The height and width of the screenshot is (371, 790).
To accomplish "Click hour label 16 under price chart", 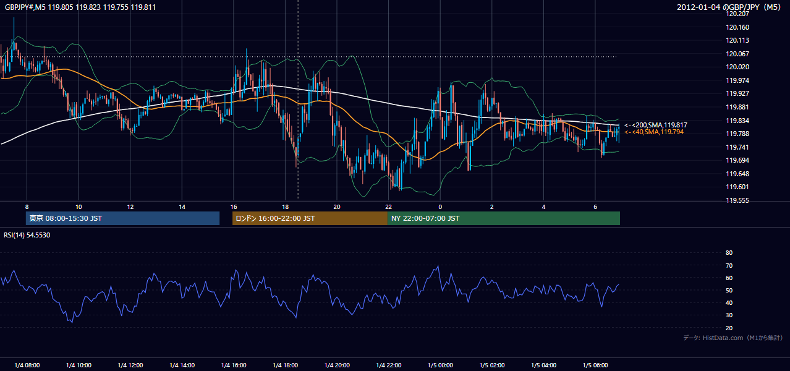I will pyautogui.click(x=233, y=207).
